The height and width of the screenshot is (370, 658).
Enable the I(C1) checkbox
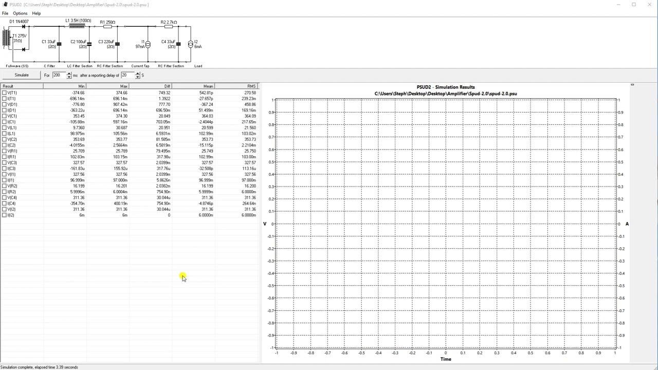click(5, 122)
